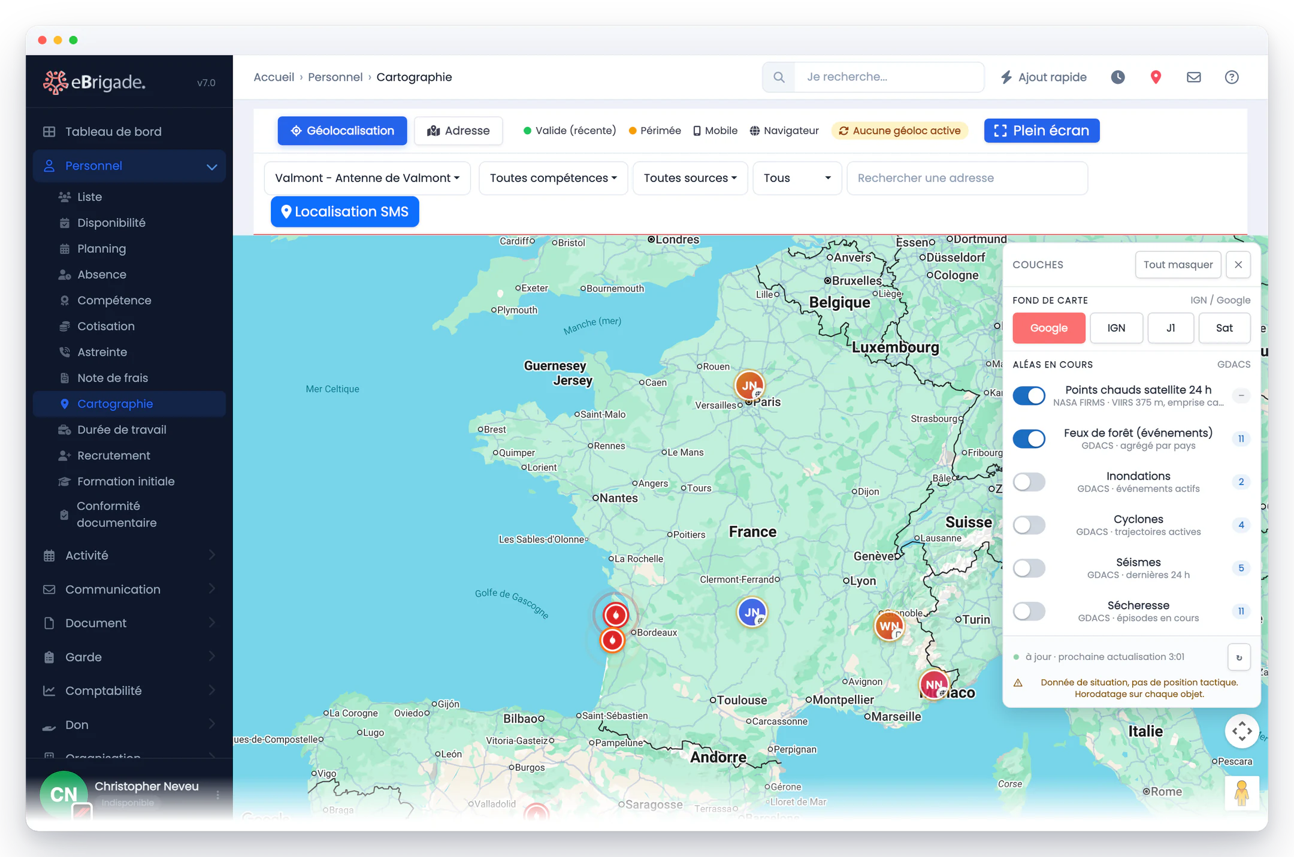Click the map pan control button
The width and height of the screenshot is (1294, 857).
point(1242,731)
